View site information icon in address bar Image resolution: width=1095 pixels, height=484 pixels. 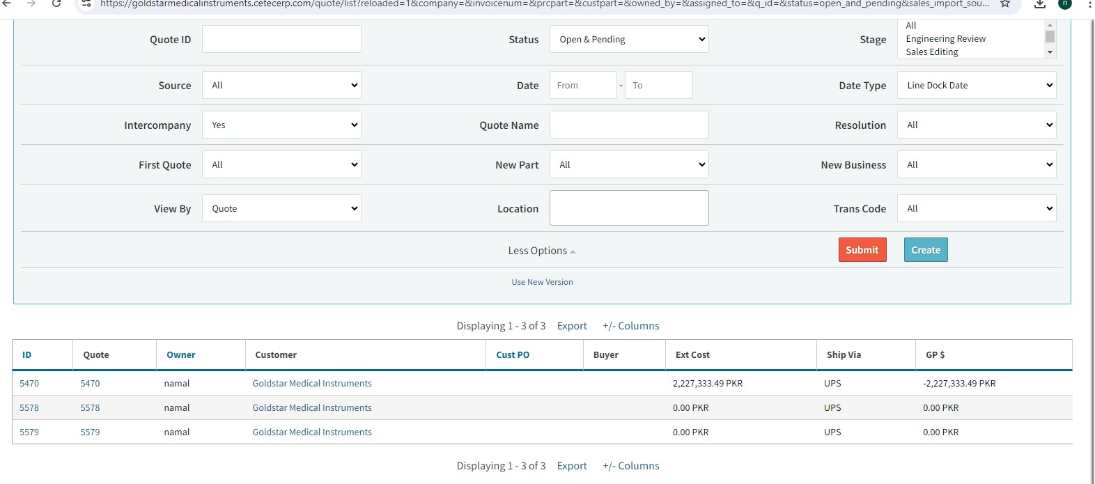(86, 3)
